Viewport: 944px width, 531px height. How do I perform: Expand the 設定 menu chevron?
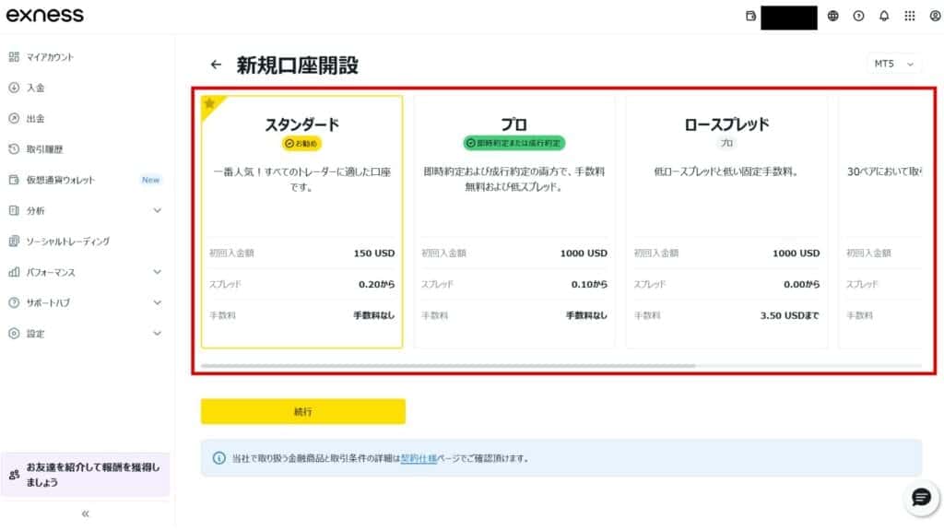(x=157, y=333)
